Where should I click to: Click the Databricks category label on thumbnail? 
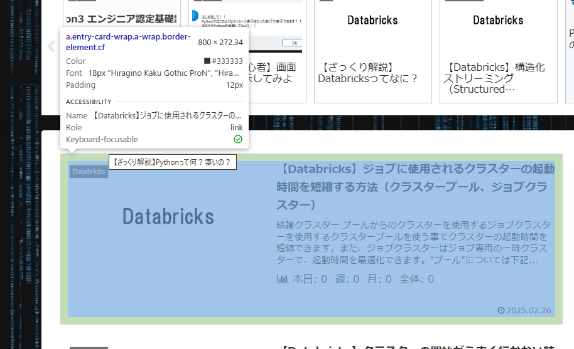[x=89, y=171]
